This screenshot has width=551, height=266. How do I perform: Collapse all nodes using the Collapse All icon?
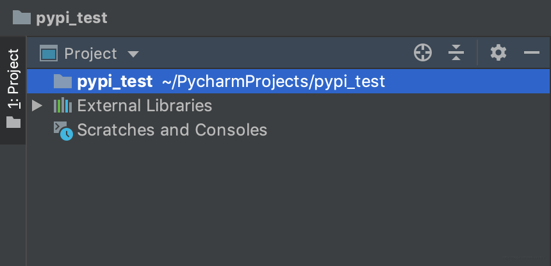coord(456,53)
